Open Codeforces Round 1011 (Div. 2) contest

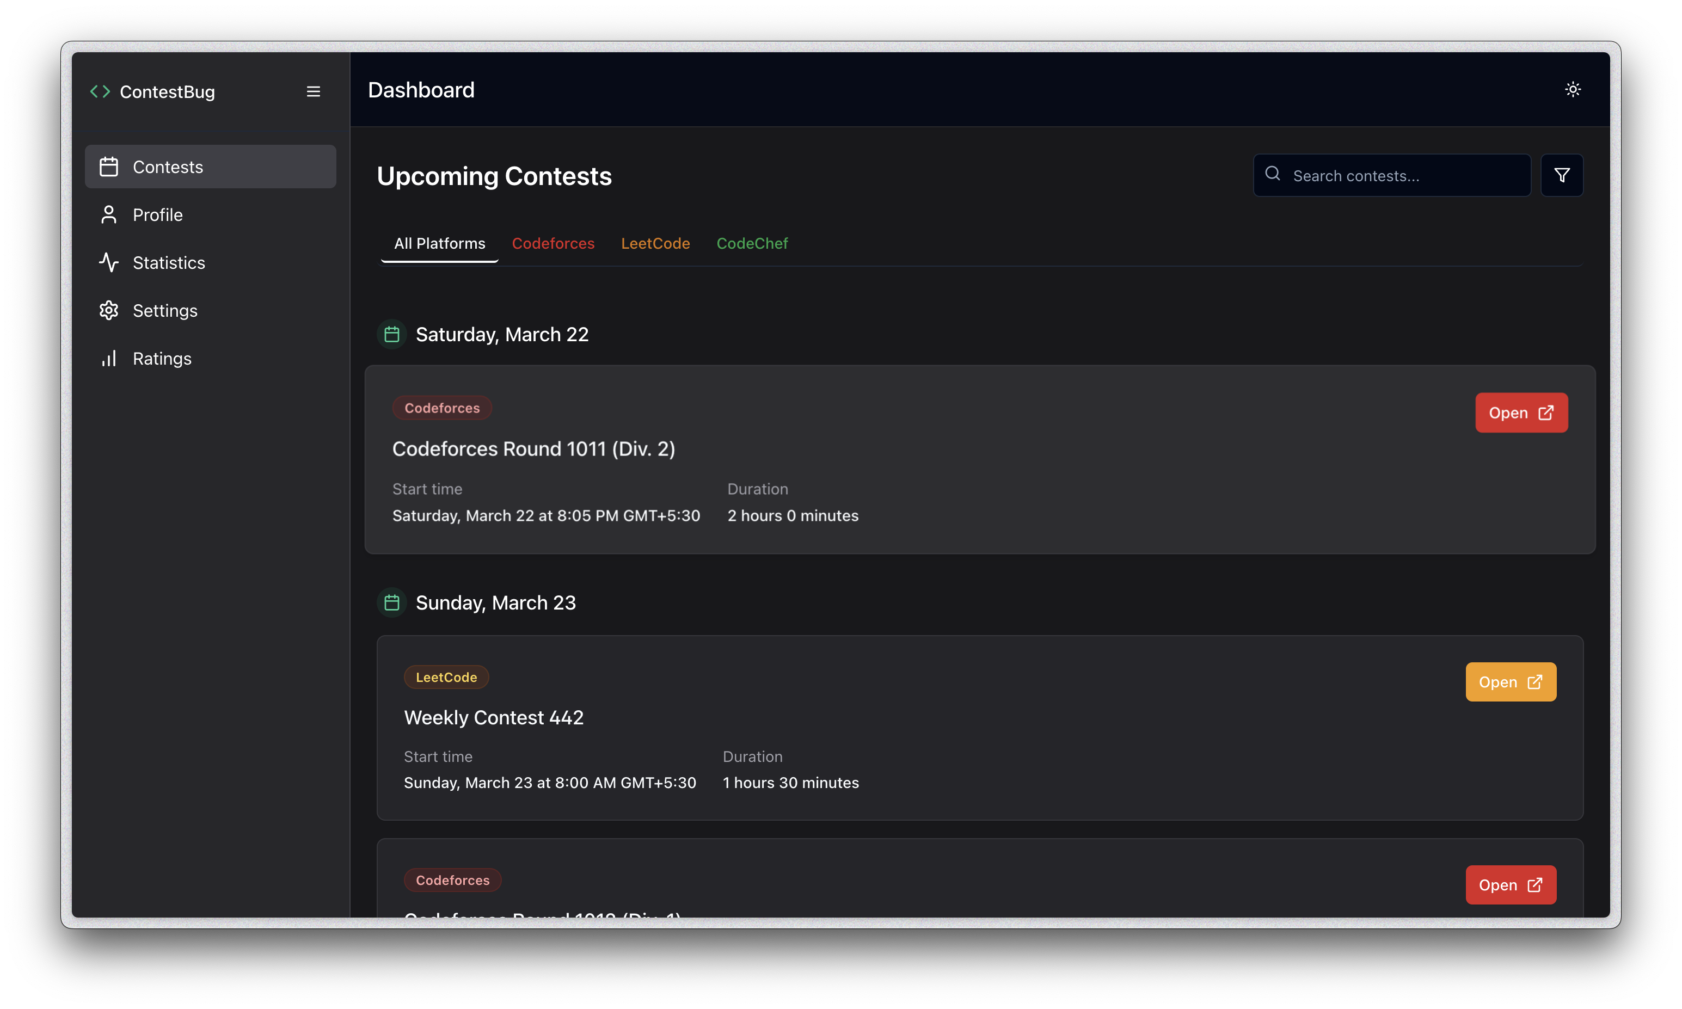click(x=1521, y=413)
